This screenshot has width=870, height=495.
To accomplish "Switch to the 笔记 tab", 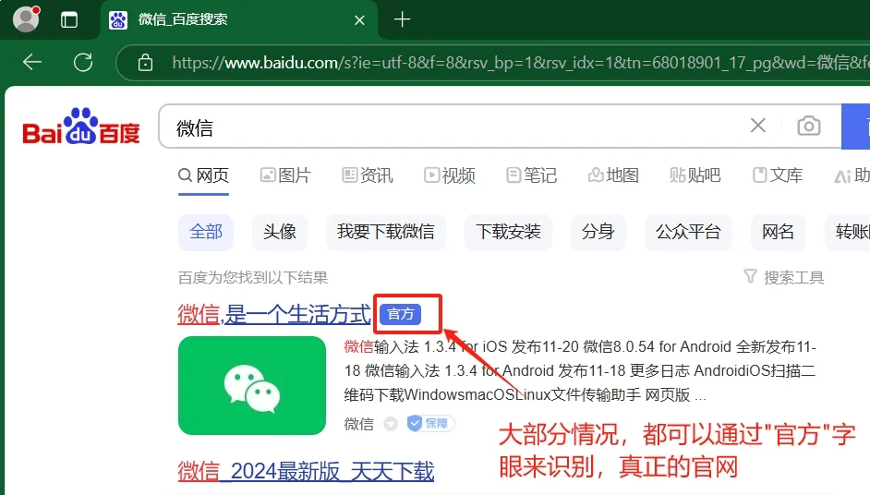I will point(532,175).
